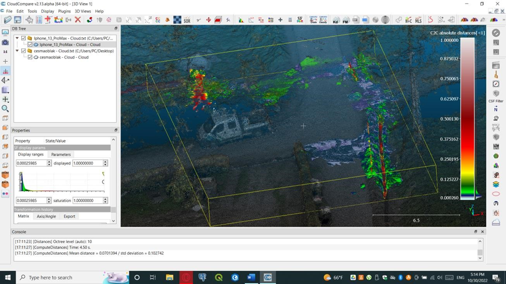
Task: Switch to the Parameters tab
Action: pos(61,155)
